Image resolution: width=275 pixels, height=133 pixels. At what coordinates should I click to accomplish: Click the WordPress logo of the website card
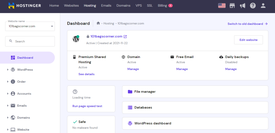coord(76,39)
